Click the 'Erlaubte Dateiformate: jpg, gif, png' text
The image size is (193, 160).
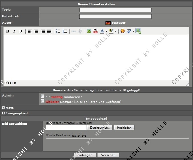(66, 135)
